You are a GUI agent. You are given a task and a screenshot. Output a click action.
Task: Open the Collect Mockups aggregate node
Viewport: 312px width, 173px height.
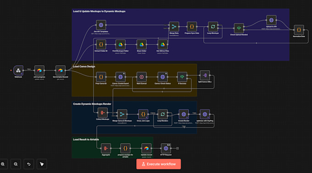(x=102, y=113)
